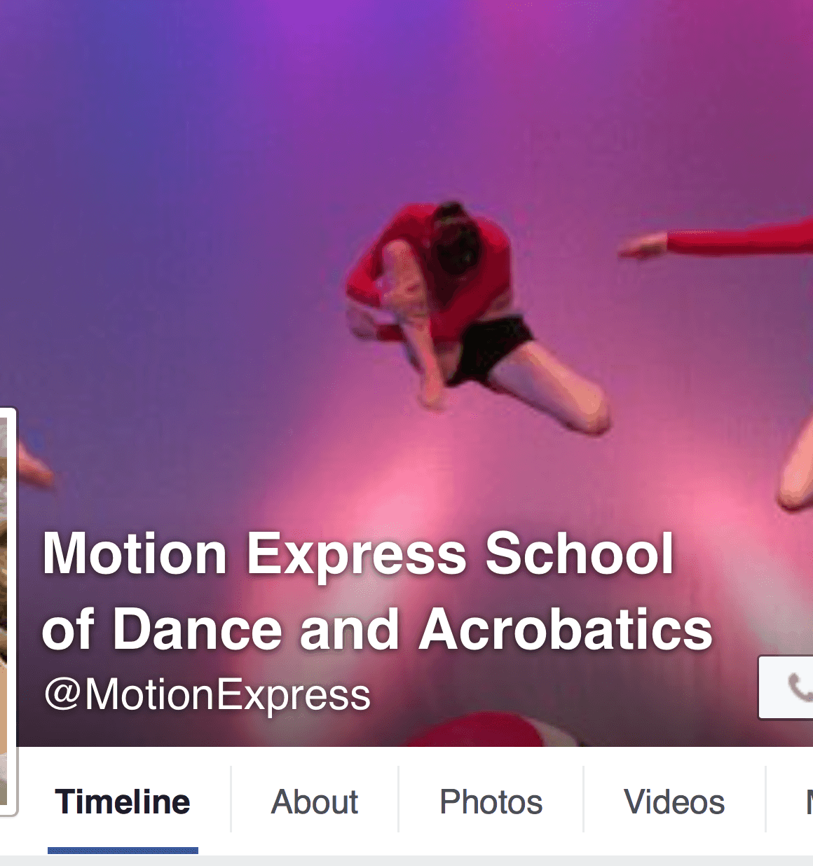813x866 pixels.
Task: Click the word "Acrobatics" in page title
Action: point(566,629)
